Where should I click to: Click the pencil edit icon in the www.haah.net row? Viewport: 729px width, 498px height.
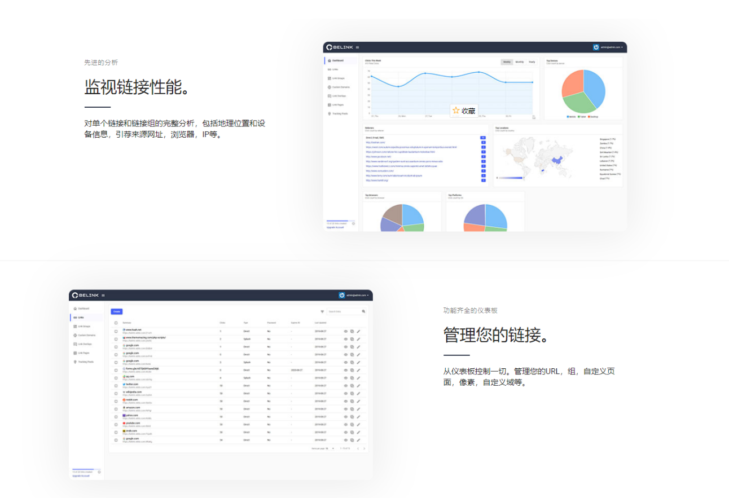pyautogui.click(x=358, y=331)
